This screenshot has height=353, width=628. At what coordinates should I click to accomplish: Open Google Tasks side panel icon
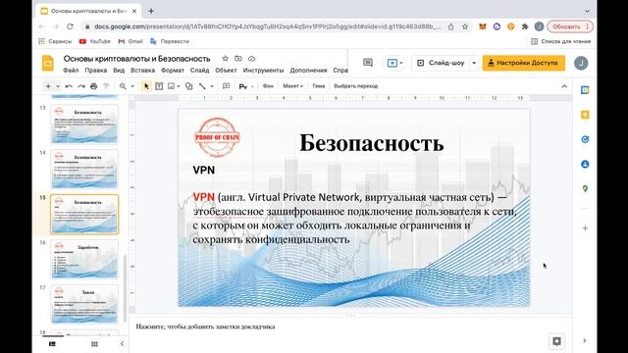click(x=585, y=139)
